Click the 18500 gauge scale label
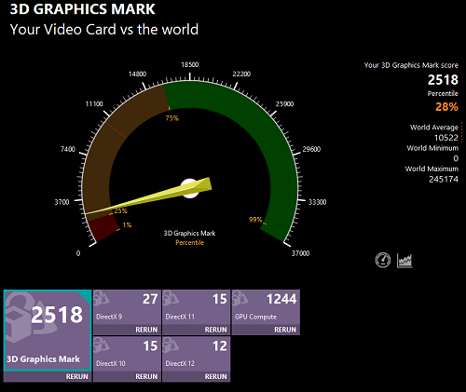Screen dimensions: 466x392 (190, 64)
